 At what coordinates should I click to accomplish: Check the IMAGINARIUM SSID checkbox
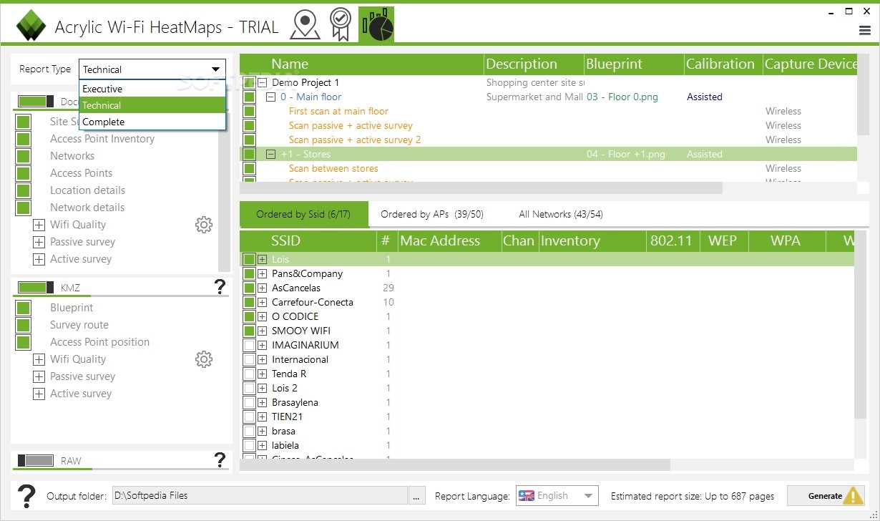(x=249, y=345)
